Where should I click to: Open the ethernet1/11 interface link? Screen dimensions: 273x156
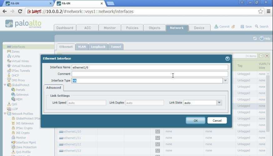point(72,138)
